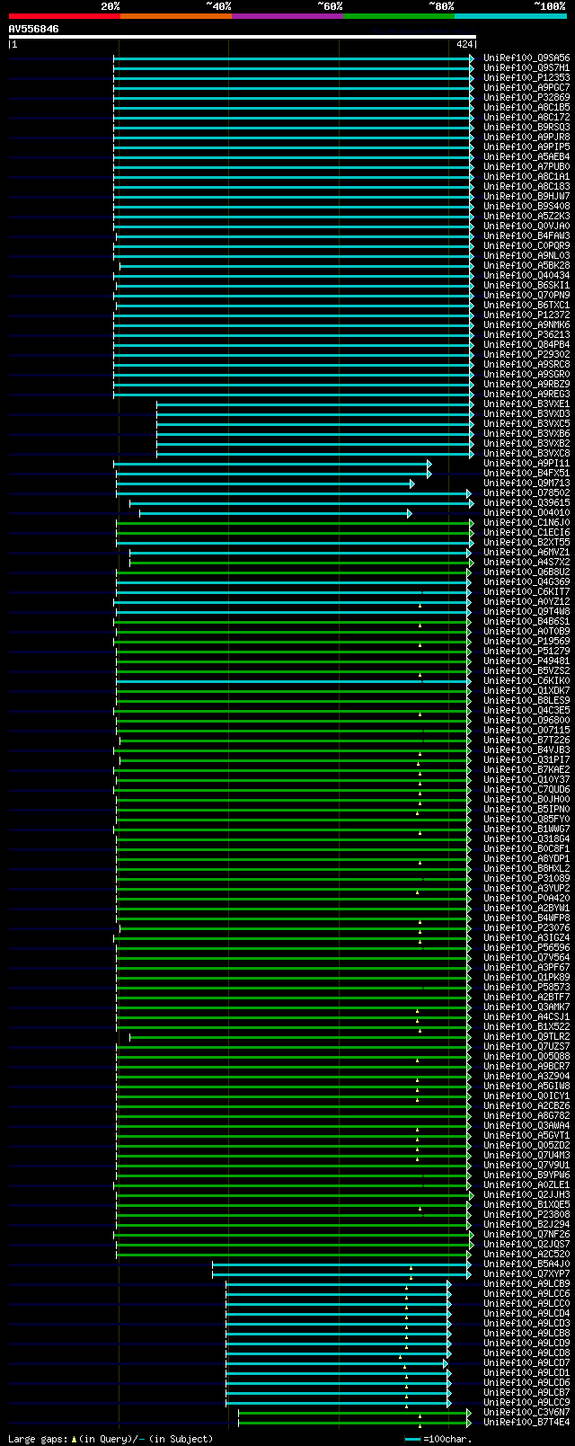
Task: Select hit label UniRef100_Q85FY0
Action: pos(526,820)
